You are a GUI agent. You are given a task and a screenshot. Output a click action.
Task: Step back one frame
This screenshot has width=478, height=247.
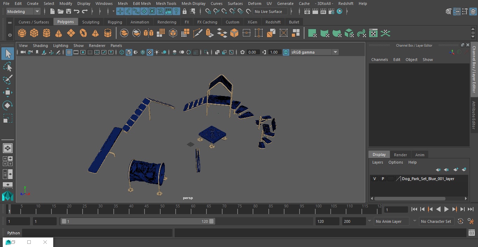[422, 209]
